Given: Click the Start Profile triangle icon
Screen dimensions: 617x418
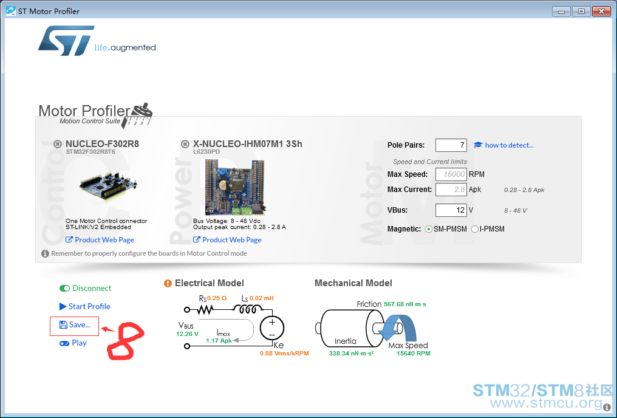Looking at the screenshot, I should pos(63,306).
